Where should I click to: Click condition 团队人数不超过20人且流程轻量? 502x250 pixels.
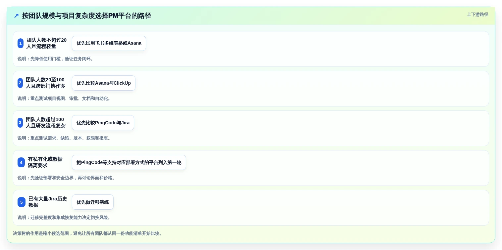coord(46,43)
